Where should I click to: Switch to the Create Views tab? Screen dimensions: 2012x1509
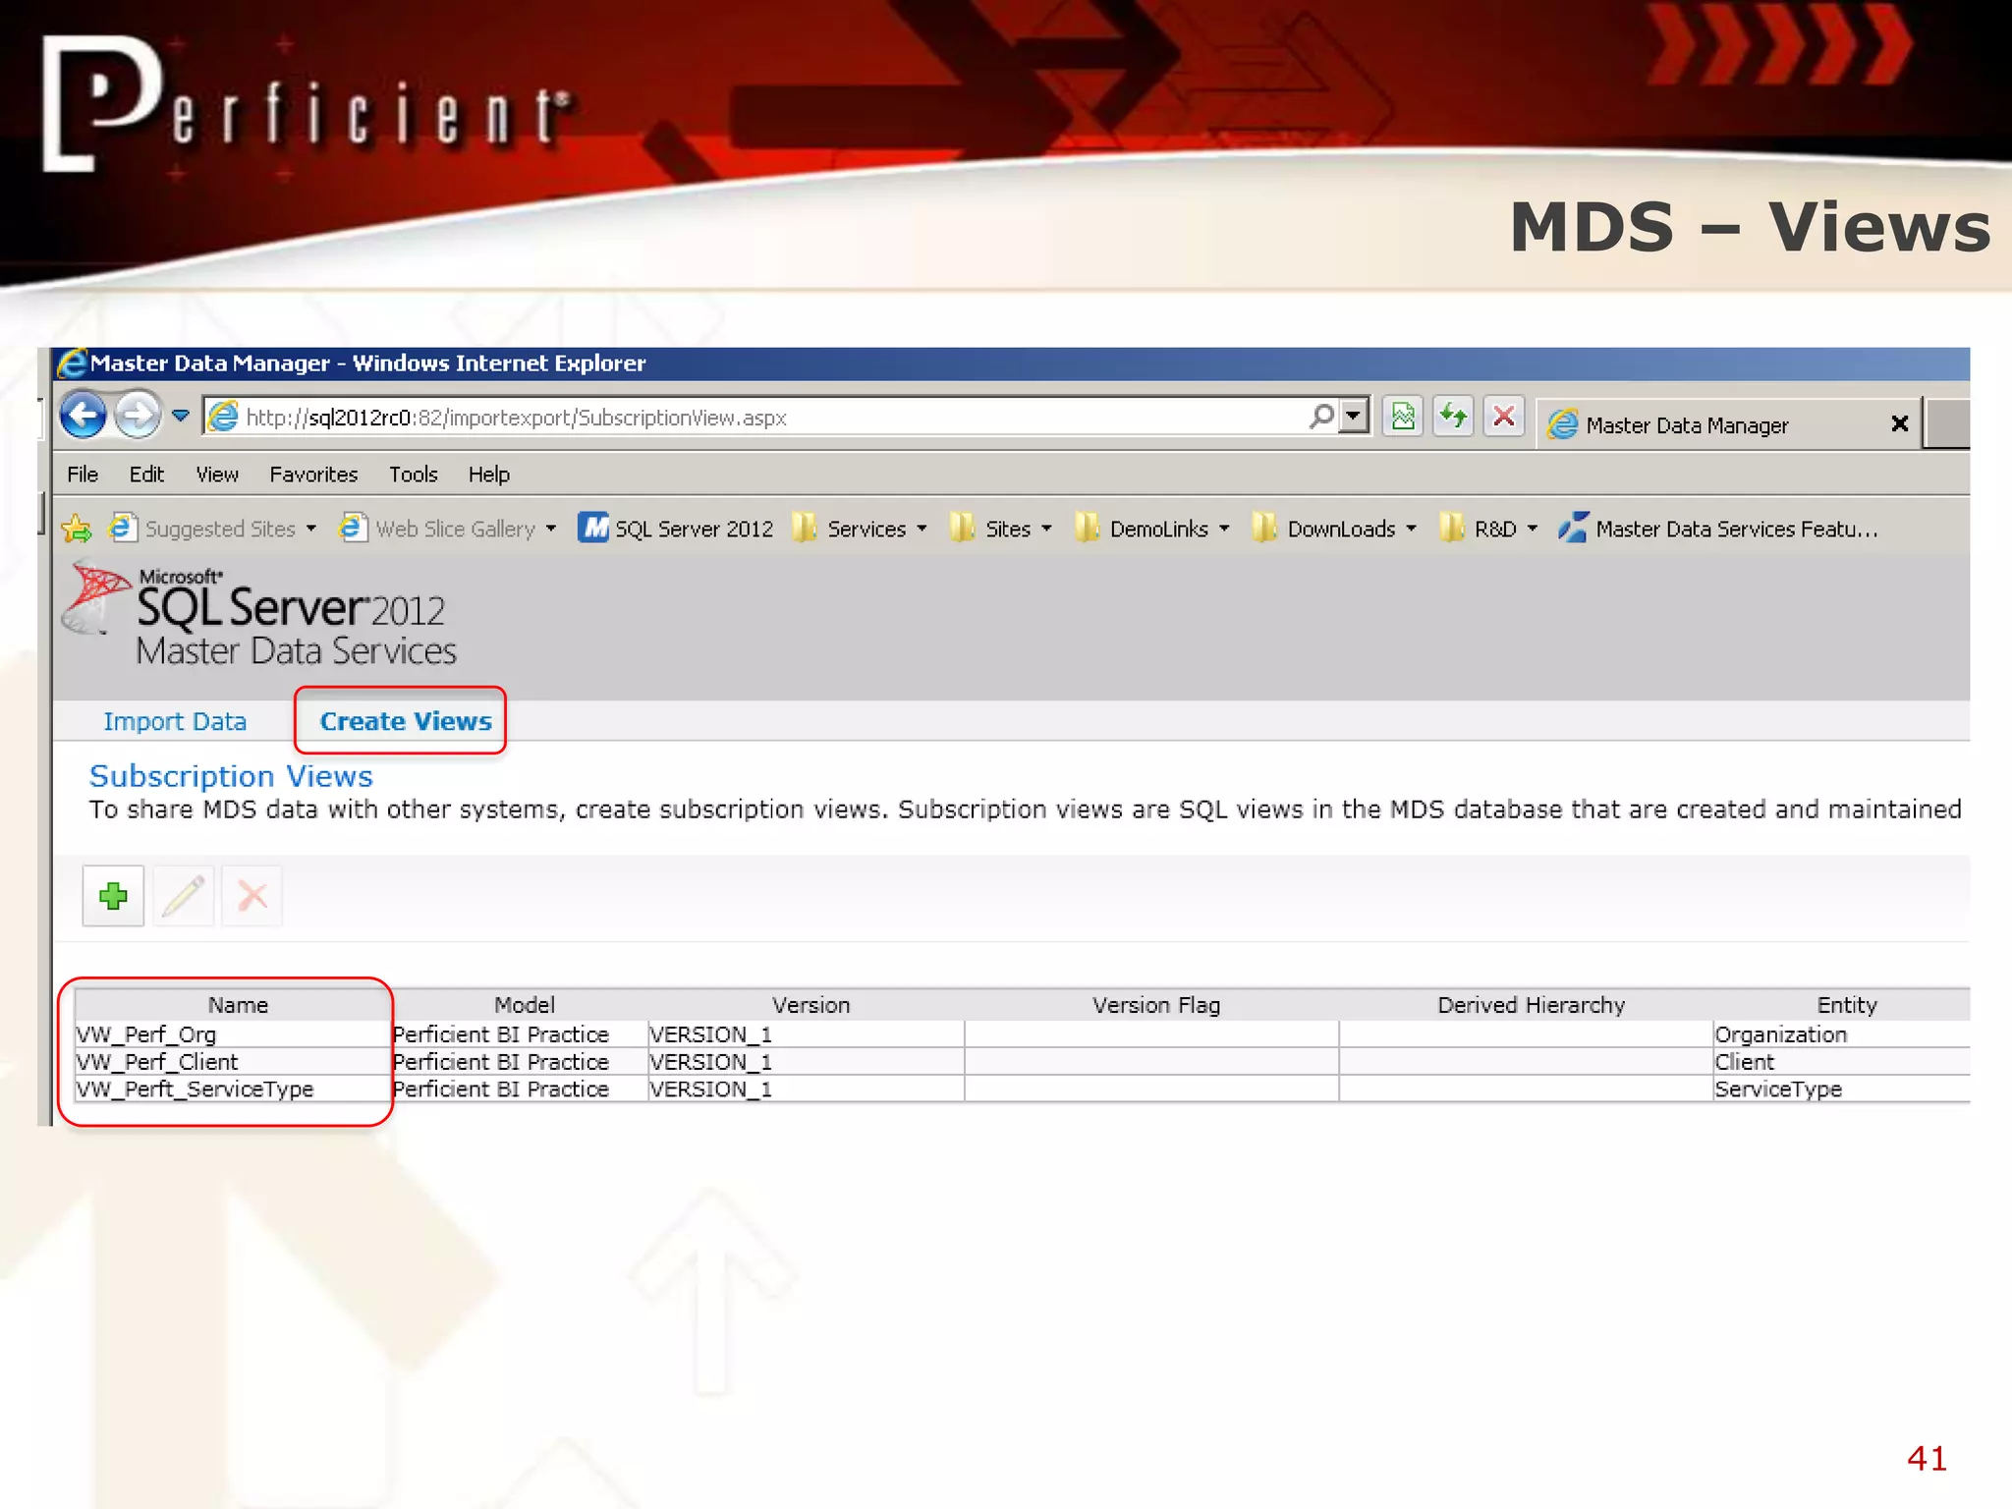(x=406, y=721)
